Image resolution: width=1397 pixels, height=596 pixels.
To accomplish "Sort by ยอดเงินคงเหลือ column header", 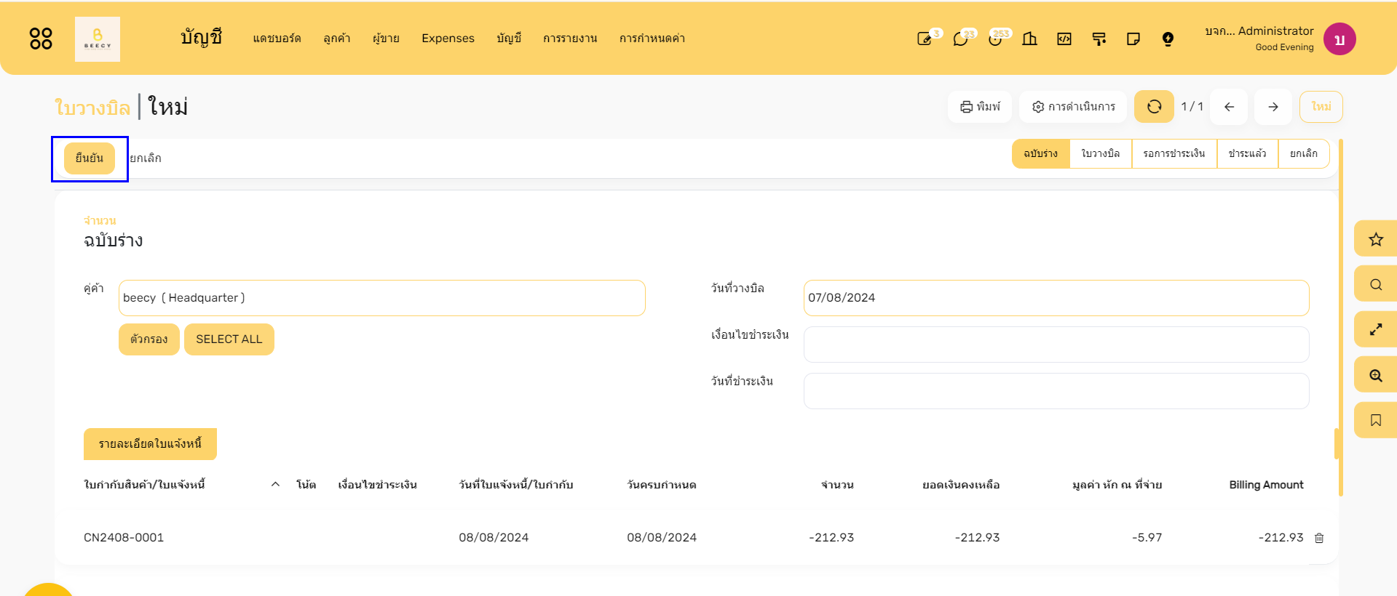I will coord(961,485).
